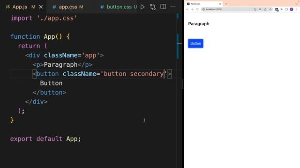Open the browser extension with blue badge

pyautogui.click(x=277, y=9)
